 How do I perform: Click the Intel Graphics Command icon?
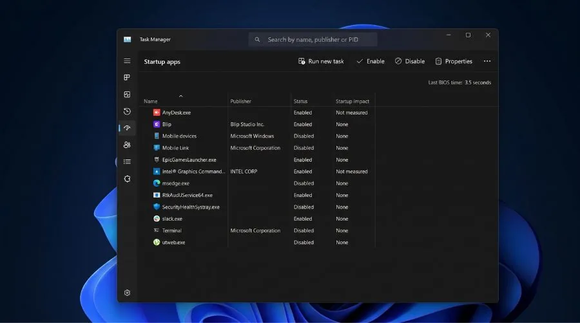(x=157, y=171)
